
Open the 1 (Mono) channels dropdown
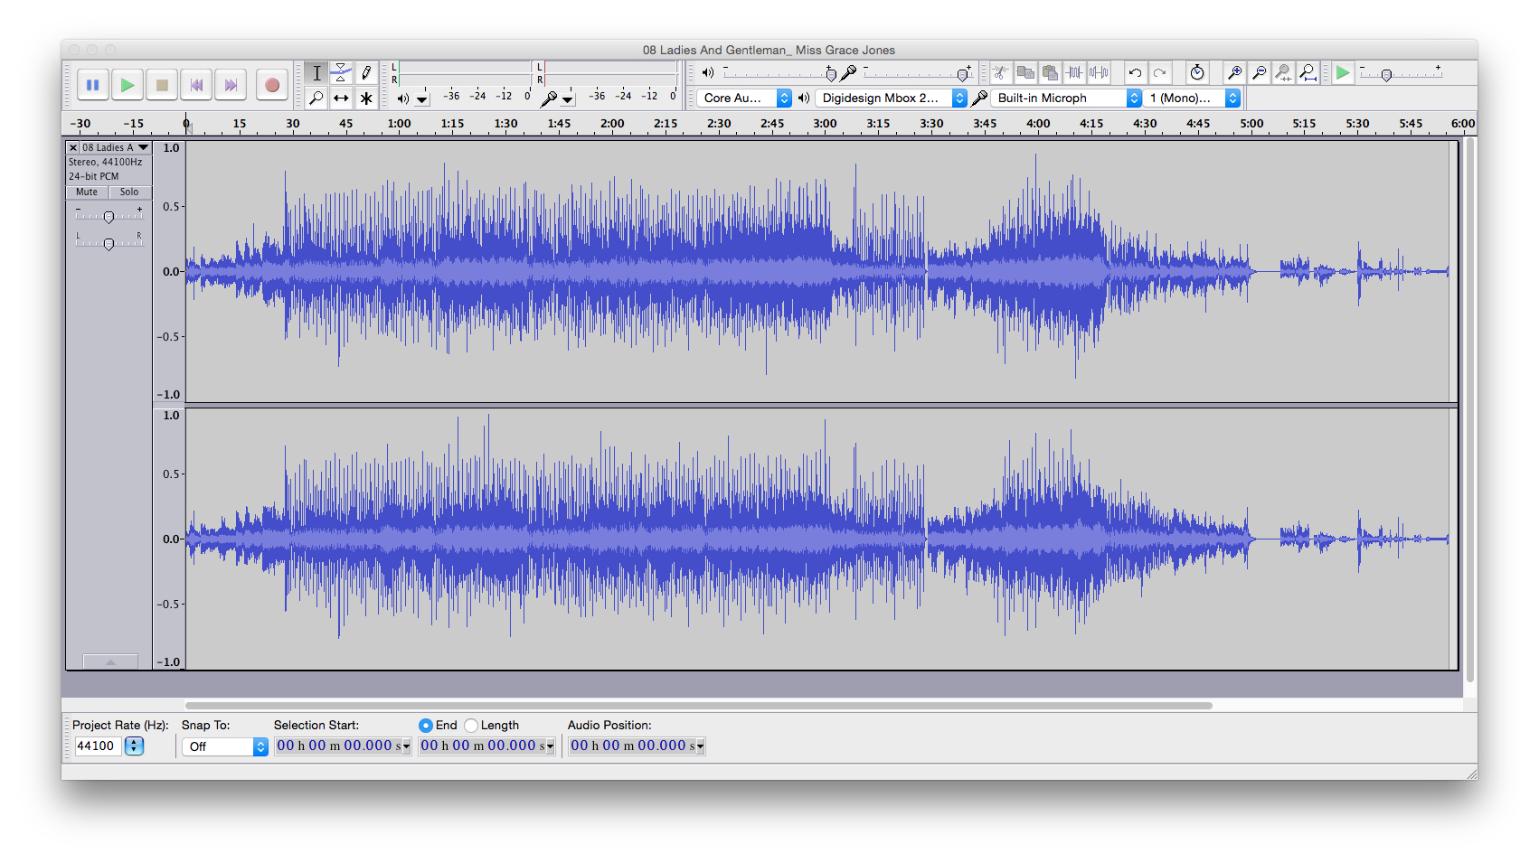[x=1192, y=98]
